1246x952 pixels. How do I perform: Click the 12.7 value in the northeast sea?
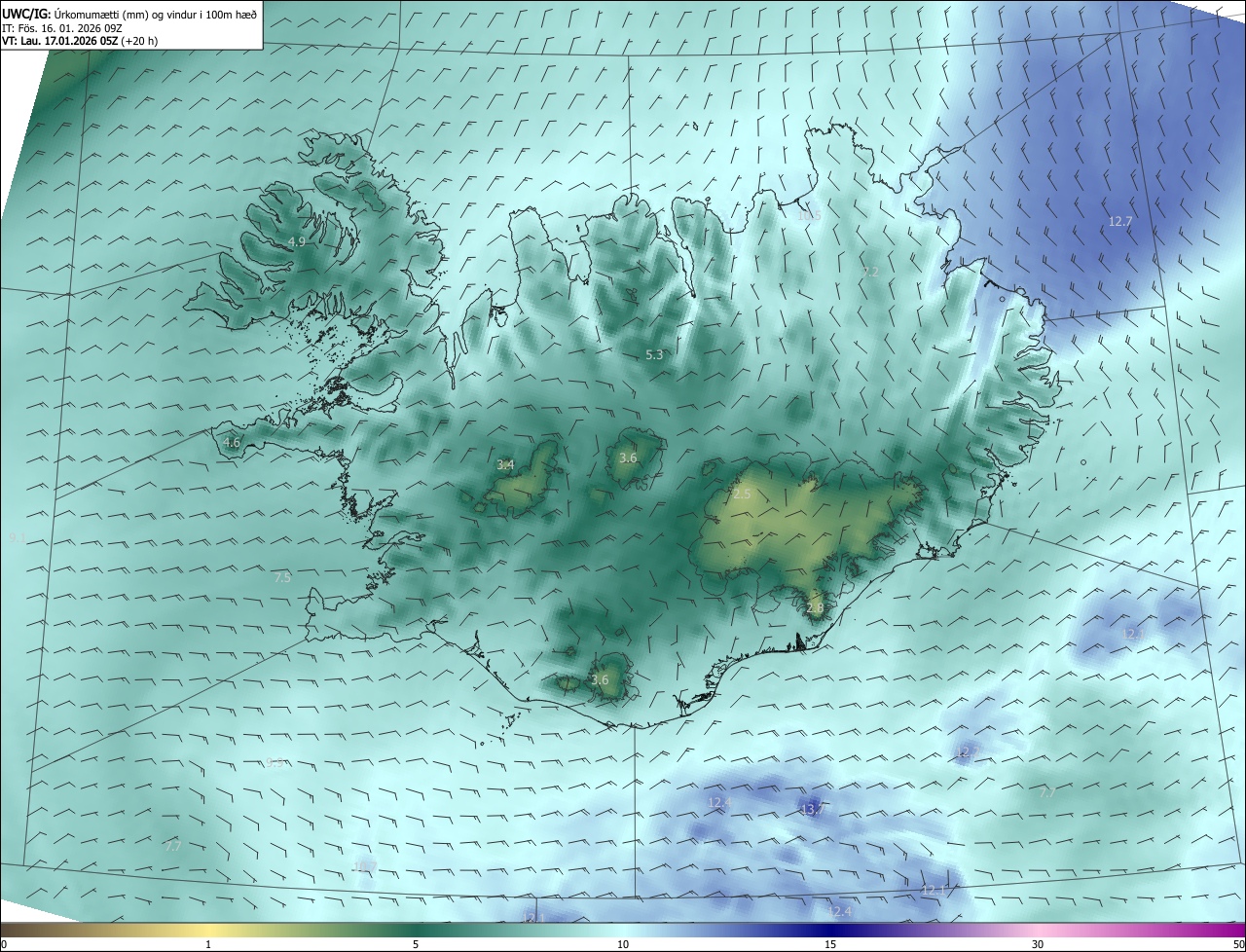1120,222
